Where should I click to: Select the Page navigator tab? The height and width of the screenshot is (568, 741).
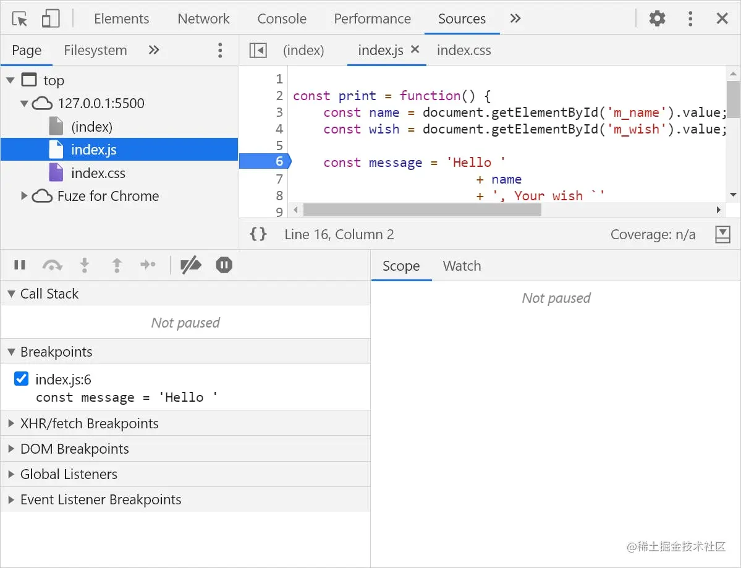coord(27,50)
